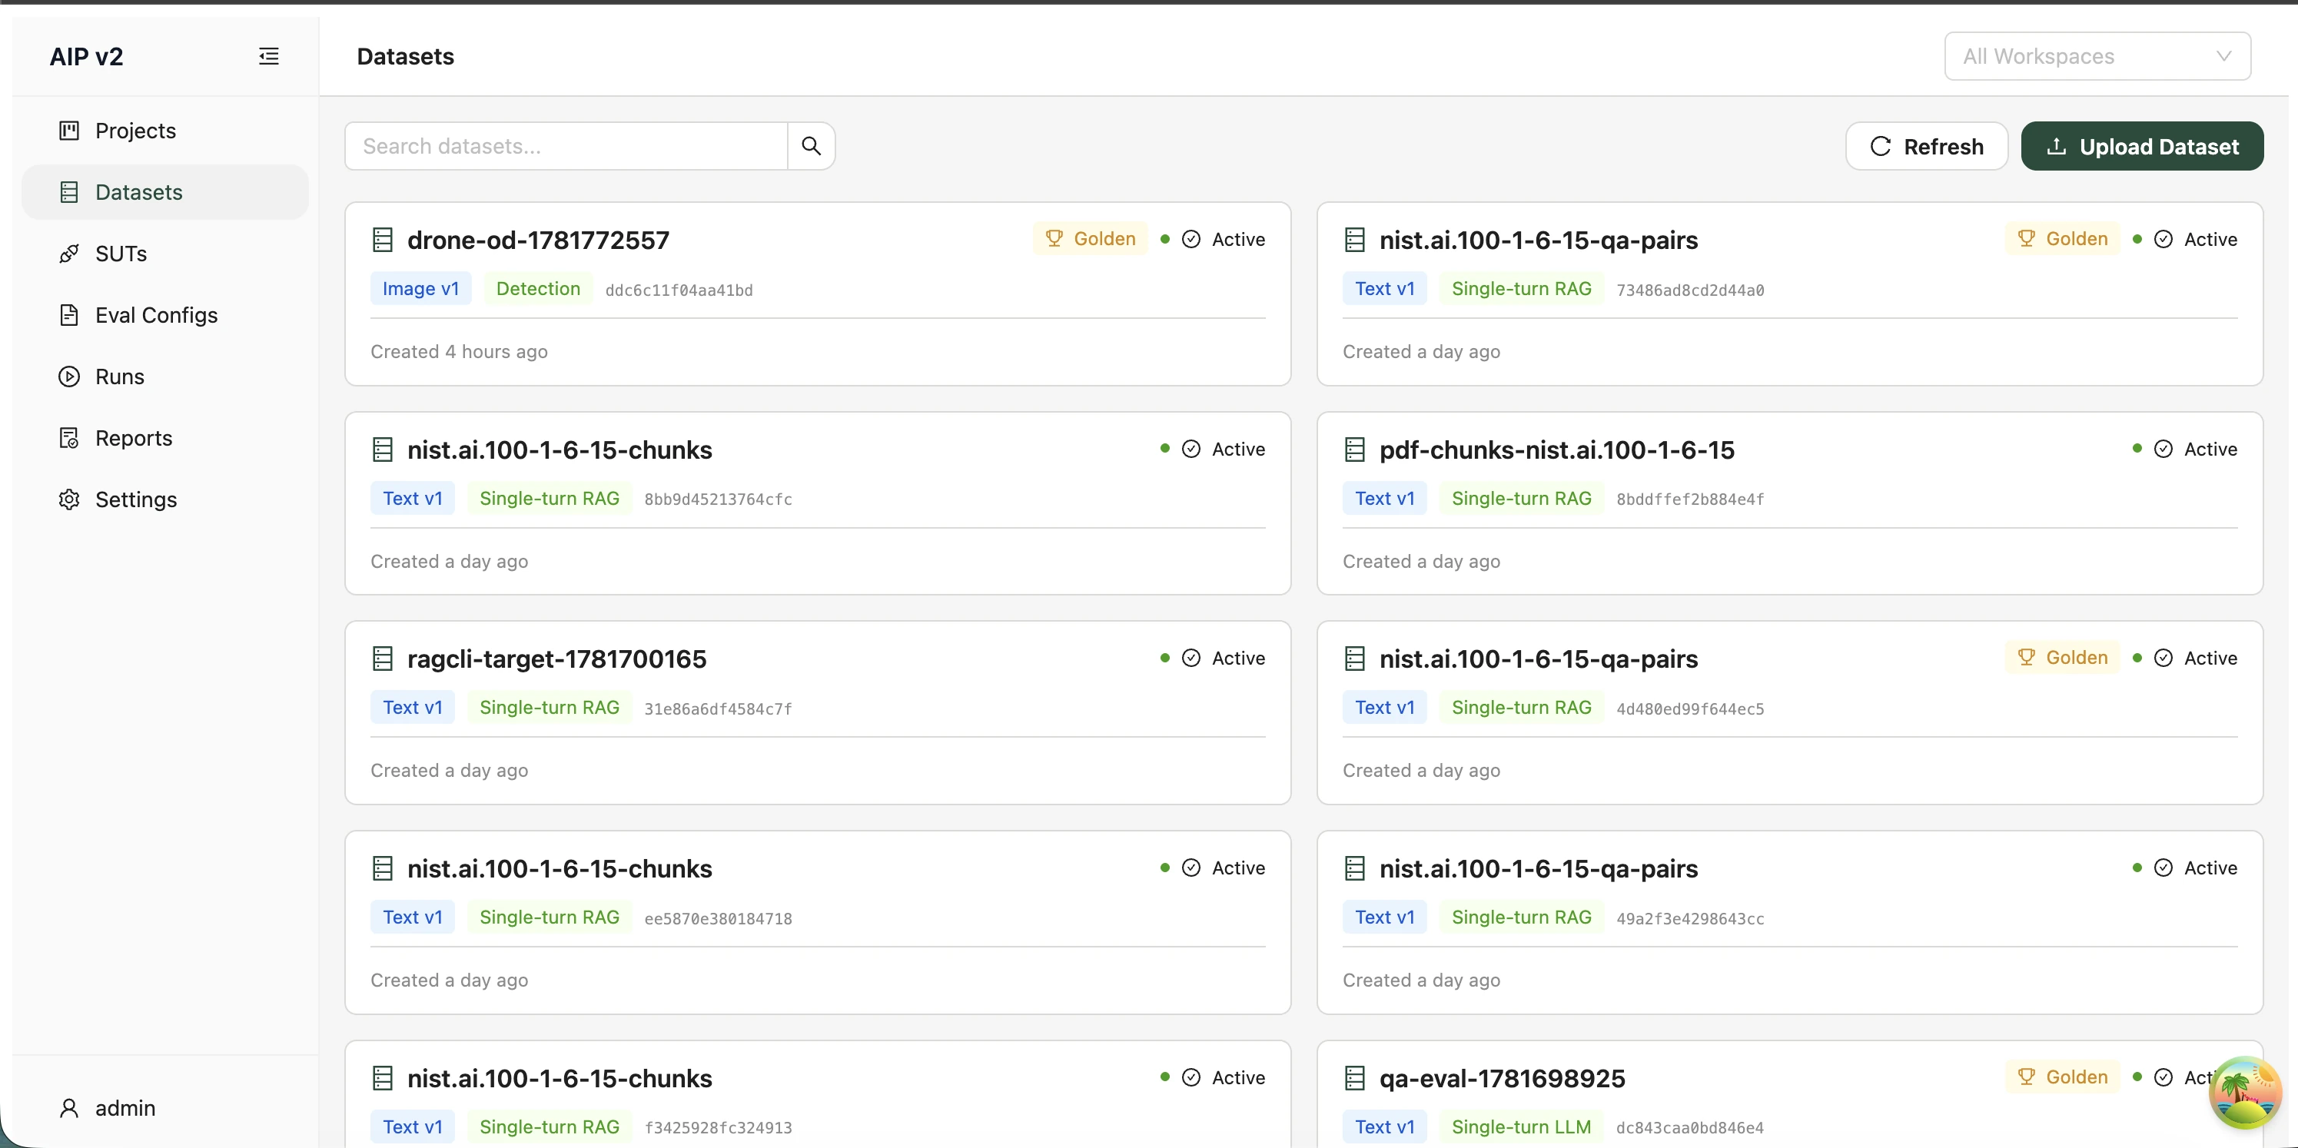Screen dimensions: 2298x1148
Task: Click the hash dc843caa0bd846e4
Action: pos(1689,1127)
